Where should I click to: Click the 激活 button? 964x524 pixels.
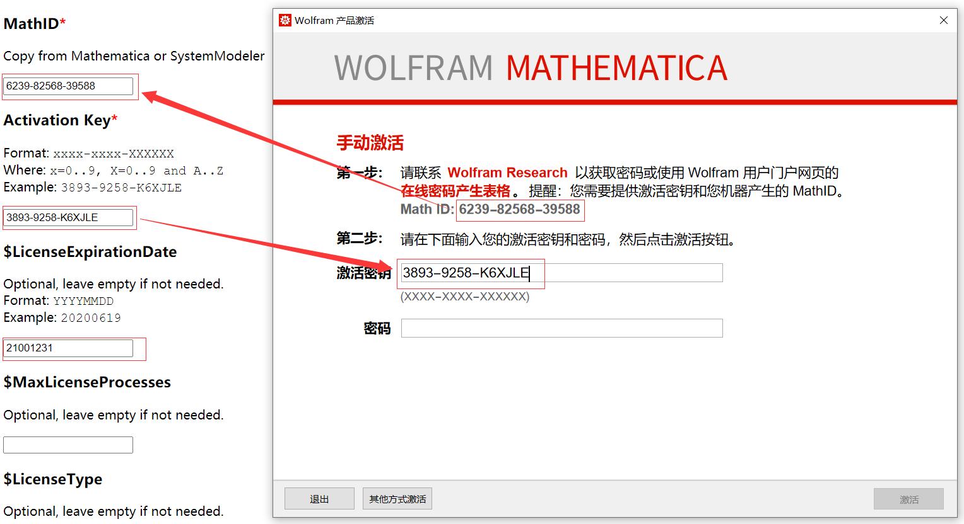tap(908, 498)
